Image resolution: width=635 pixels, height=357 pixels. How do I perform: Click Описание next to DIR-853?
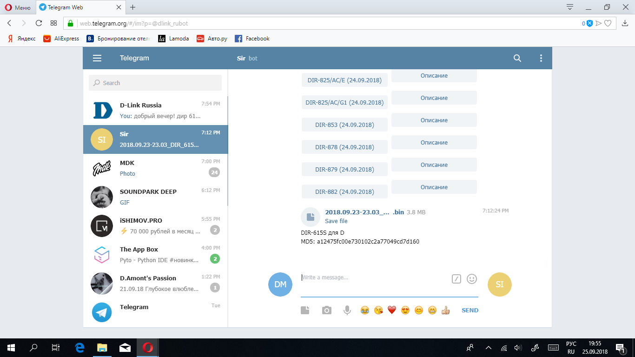[434, 120]
